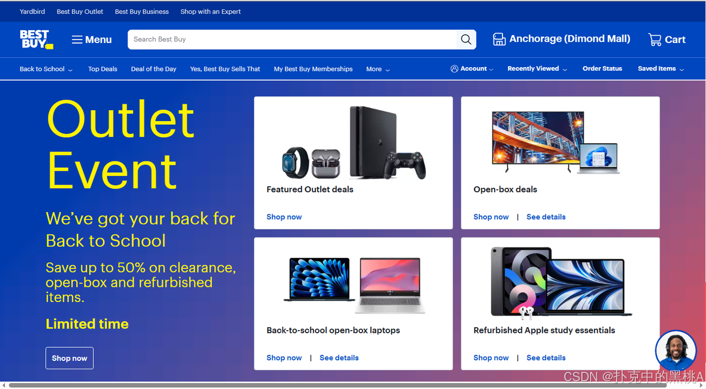706x389 pixels.
Task: Shop now for Refurbished Apple study essentials
Action: 491,358
